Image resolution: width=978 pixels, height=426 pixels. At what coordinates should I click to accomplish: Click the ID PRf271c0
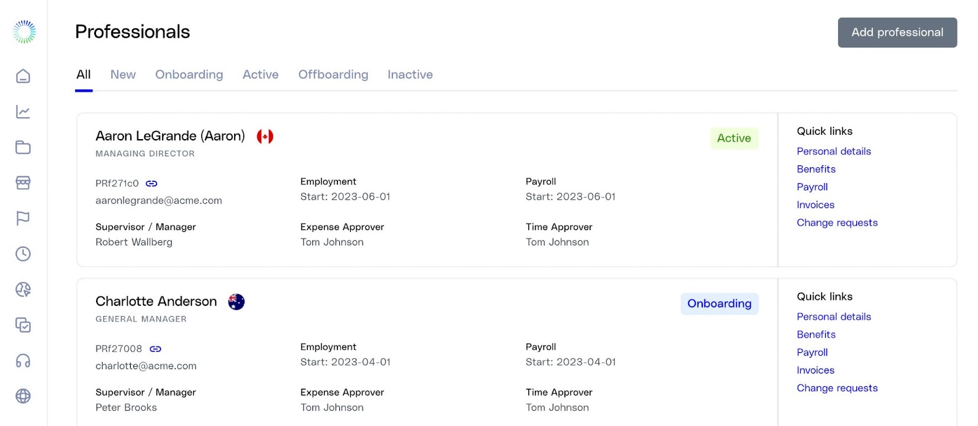(x=117, y=183)
